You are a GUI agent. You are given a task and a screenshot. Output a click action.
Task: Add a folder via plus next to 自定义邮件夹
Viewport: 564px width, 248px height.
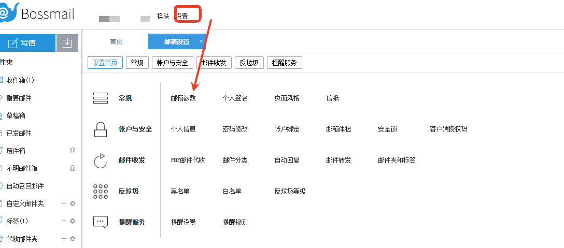tap(64, 203)
